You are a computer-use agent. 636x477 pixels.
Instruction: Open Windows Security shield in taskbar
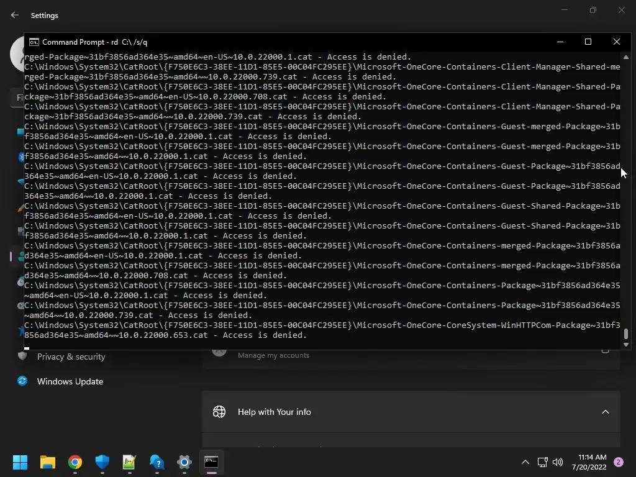tap(102, 462)
